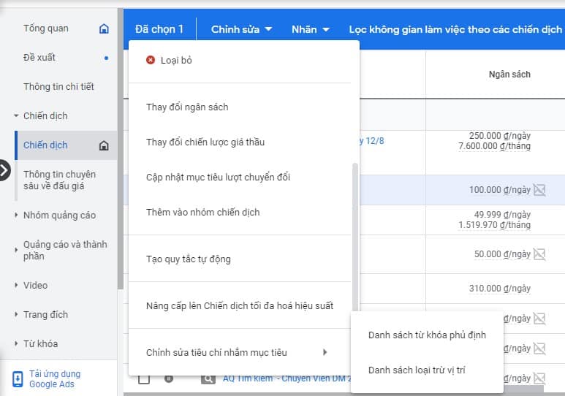Expand the Nhóm quảng cáo sidebar section
Screen dimensions: 565x396
pos(16,216)
